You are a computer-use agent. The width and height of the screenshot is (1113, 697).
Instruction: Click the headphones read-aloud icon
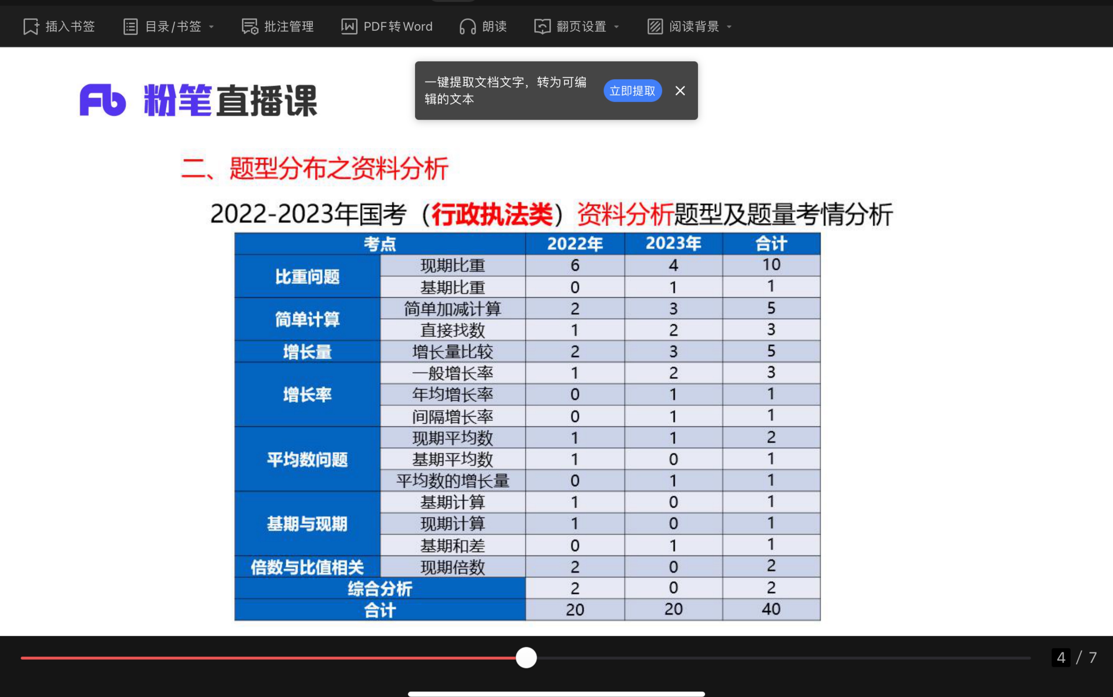467,26
